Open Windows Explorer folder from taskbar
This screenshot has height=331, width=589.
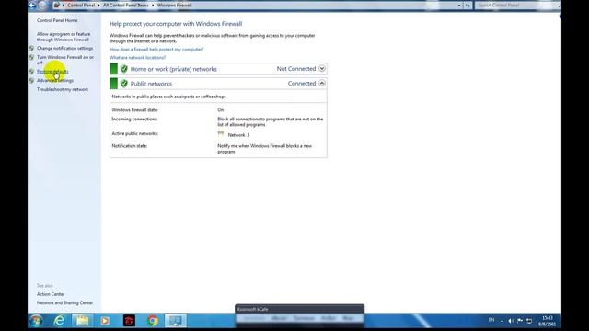tap(83, 321)
